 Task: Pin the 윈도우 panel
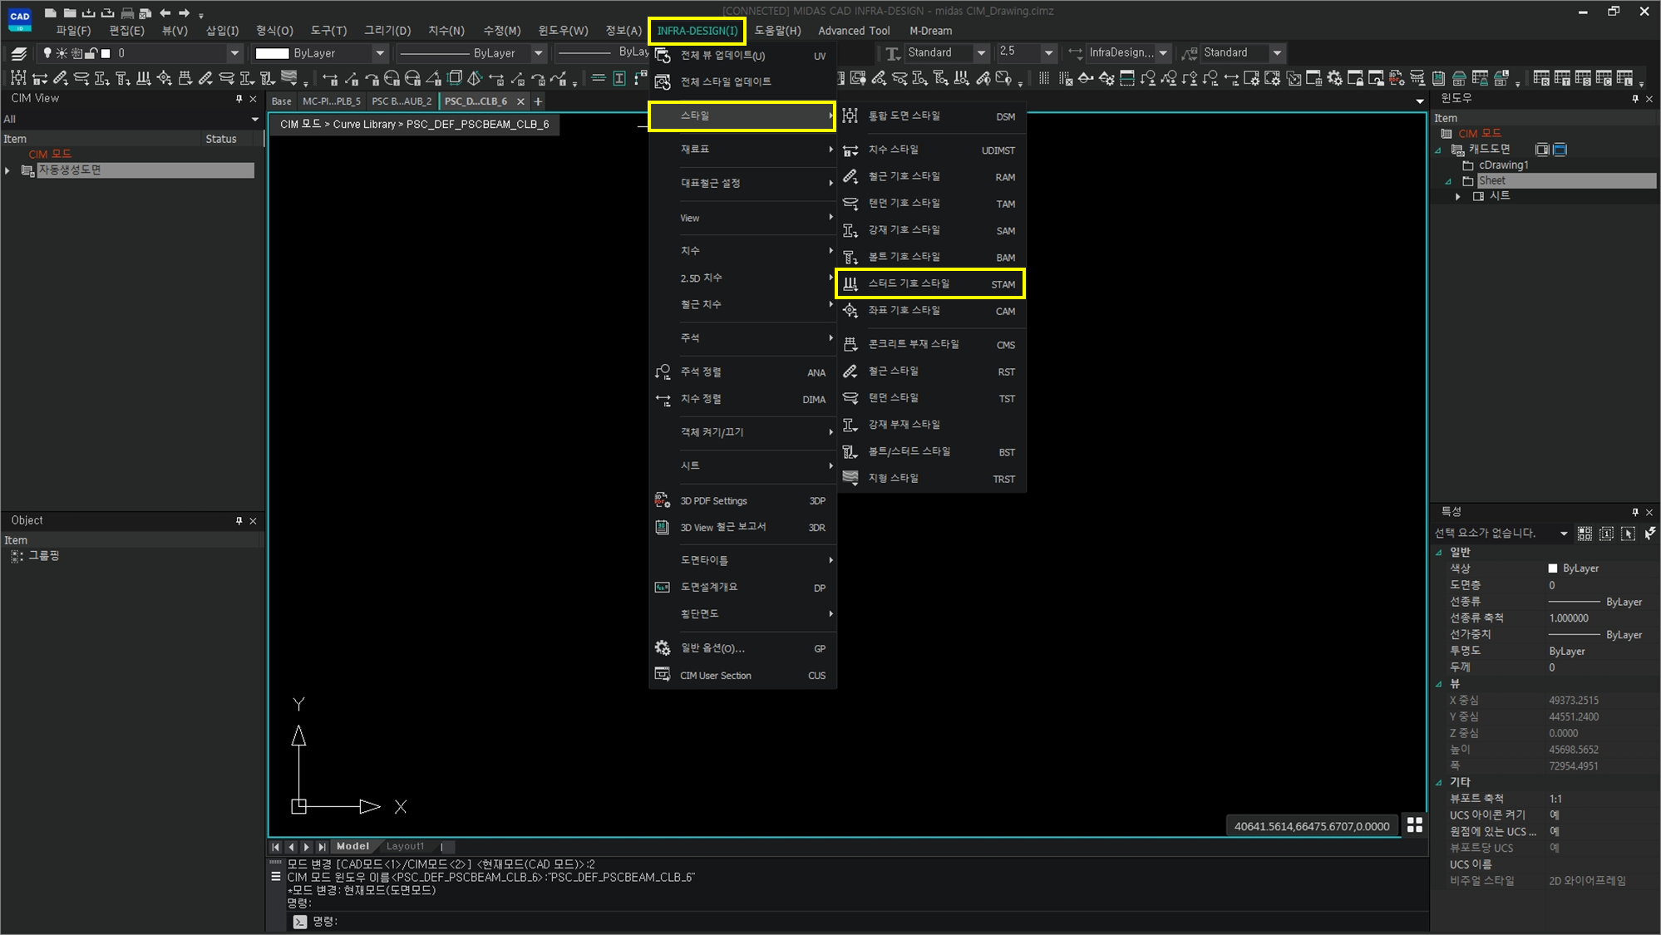(1635, 99)
